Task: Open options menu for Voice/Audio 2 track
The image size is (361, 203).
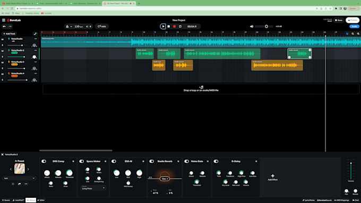Action: pos(36,50)
